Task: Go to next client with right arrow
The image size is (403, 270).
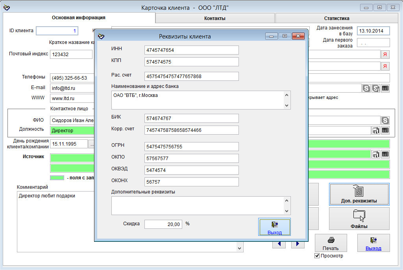Action: pyautogui.click(x=298, y=244)
